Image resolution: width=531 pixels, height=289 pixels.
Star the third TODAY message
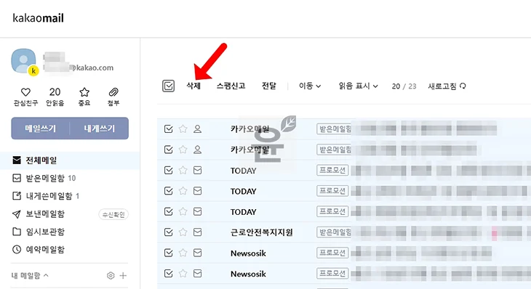click(183, 211)
